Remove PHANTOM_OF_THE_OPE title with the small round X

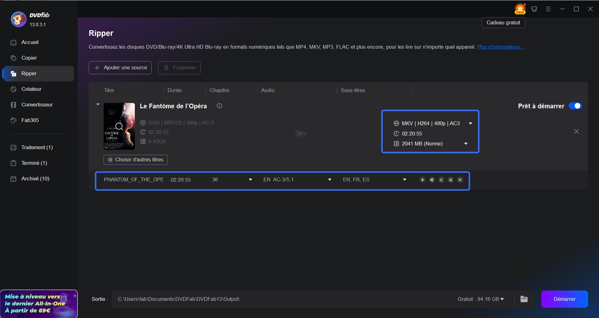[x=460, y=180]
